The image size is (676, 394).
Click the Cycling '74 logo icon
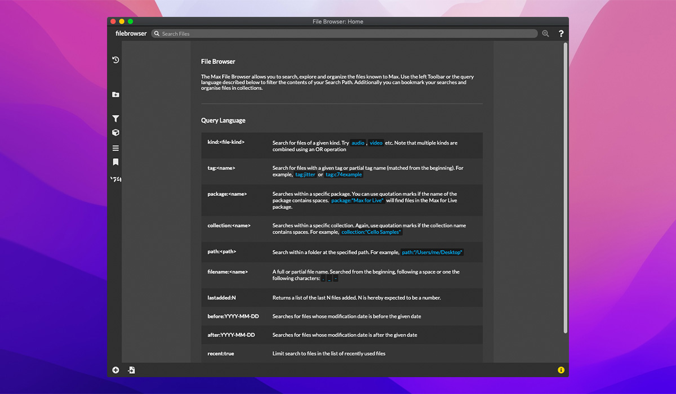pyautogui.click(x=115, y=179)
